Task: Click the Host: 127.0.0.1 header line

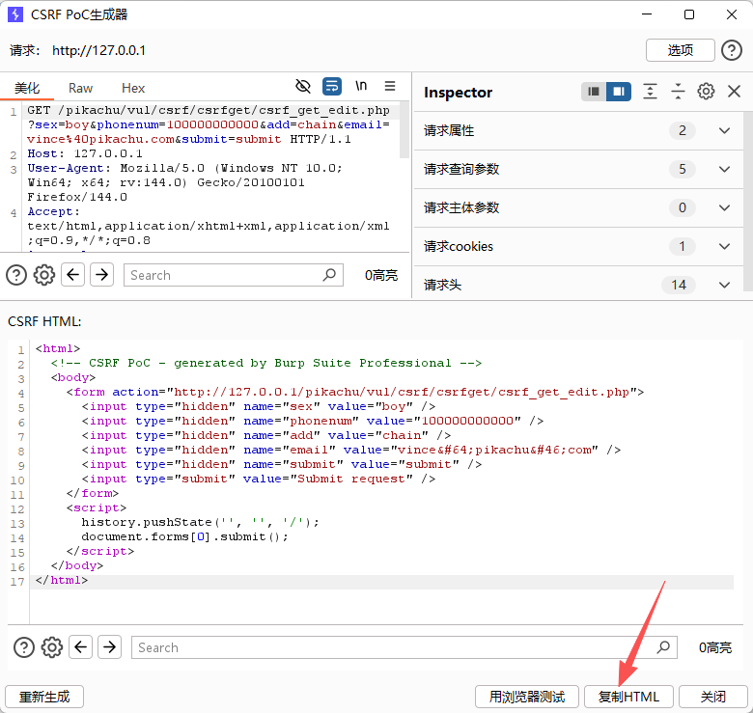Action: (x=85, y=154)
